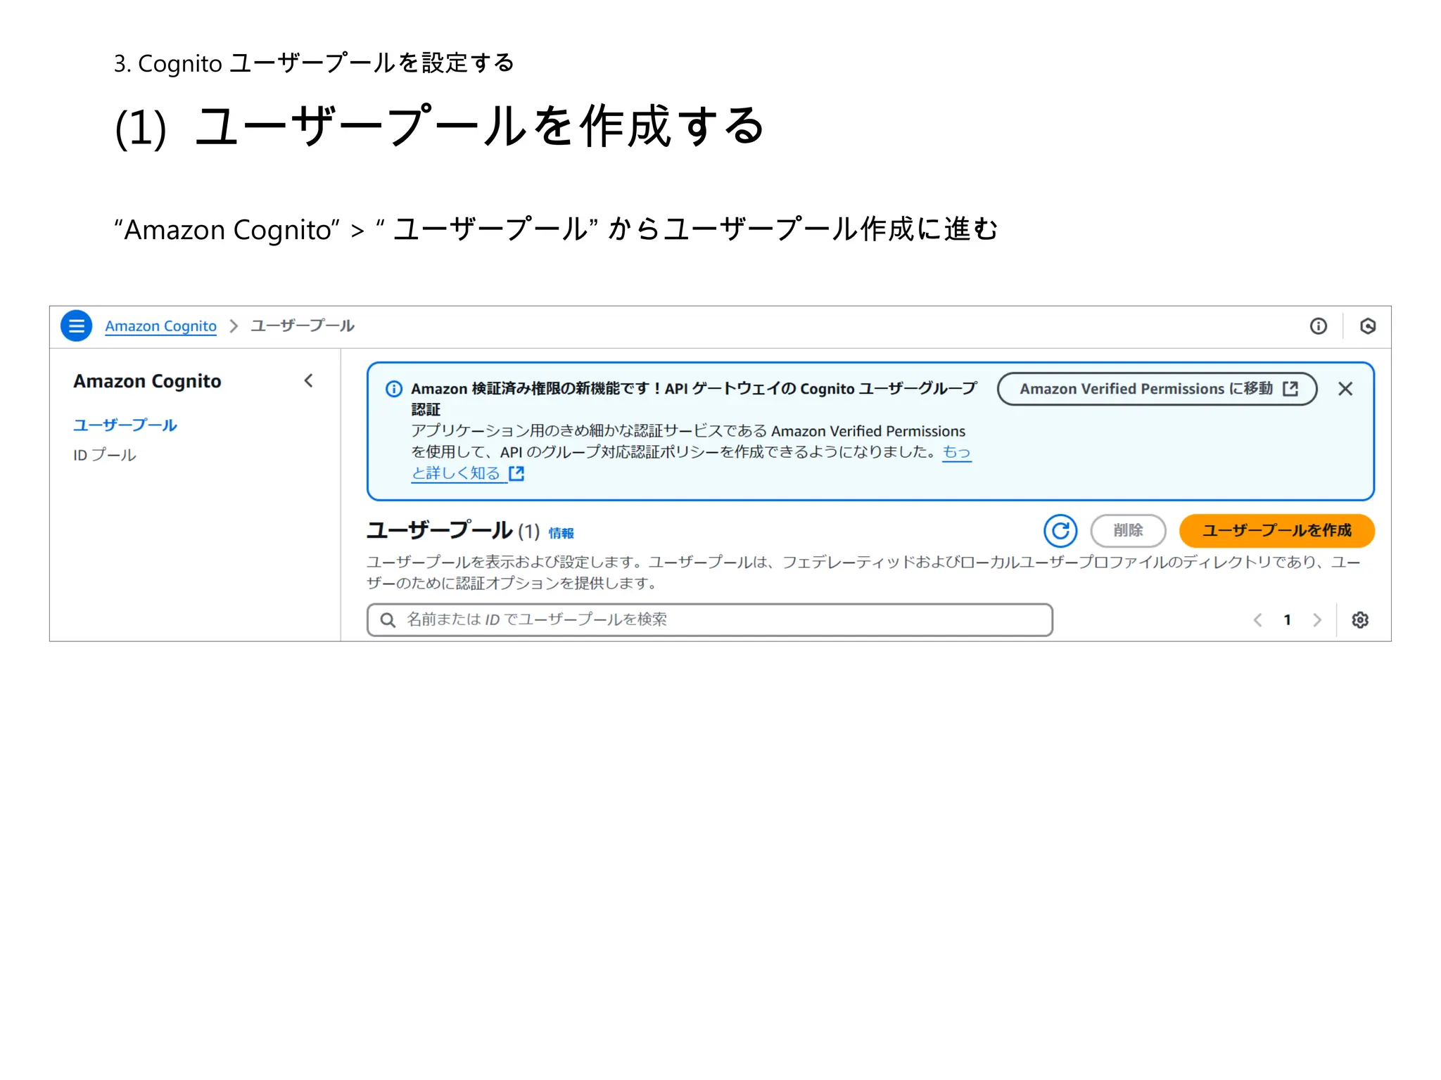Click the external link icon beside もっと詳しく知る

[516, 473]
